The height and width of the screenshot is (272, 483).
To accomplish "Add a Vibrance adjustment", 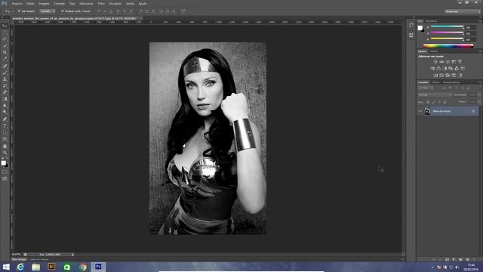I will point(460,62).
